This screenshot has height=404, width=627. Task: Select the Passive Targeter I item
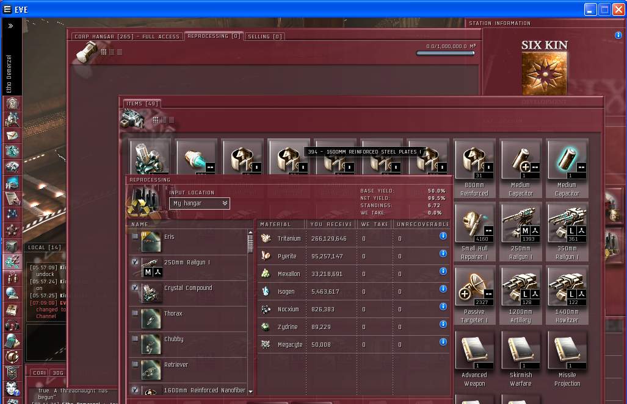pyautogui.click(x=474, y=296)
